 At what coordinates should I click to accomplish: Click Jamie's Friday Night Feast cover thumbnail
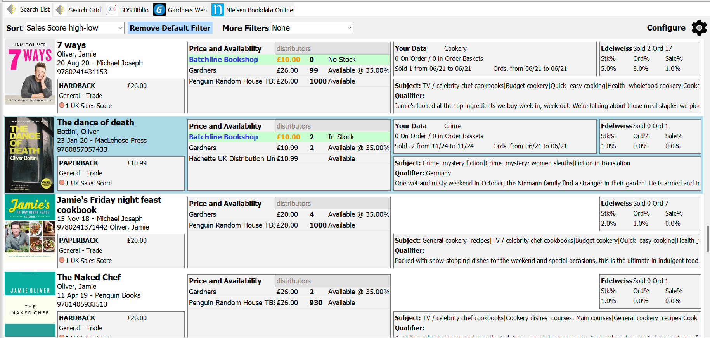click(30, 227)
